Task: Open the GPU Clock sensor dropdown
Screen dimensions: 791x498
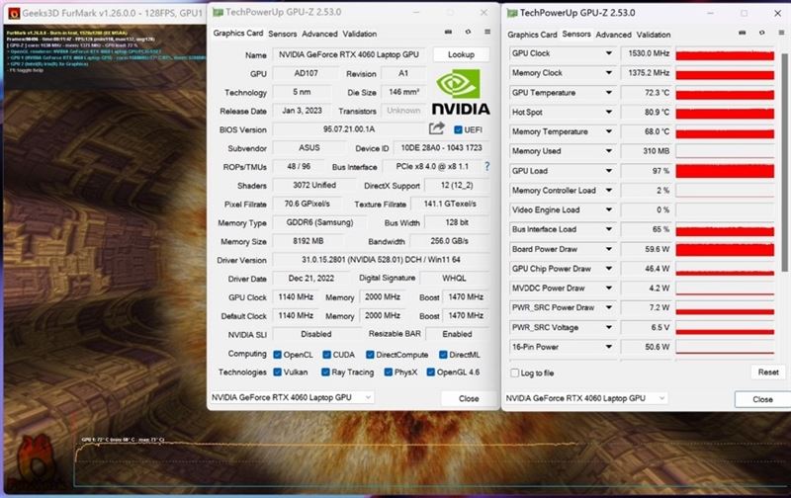Action: [609, 53]
